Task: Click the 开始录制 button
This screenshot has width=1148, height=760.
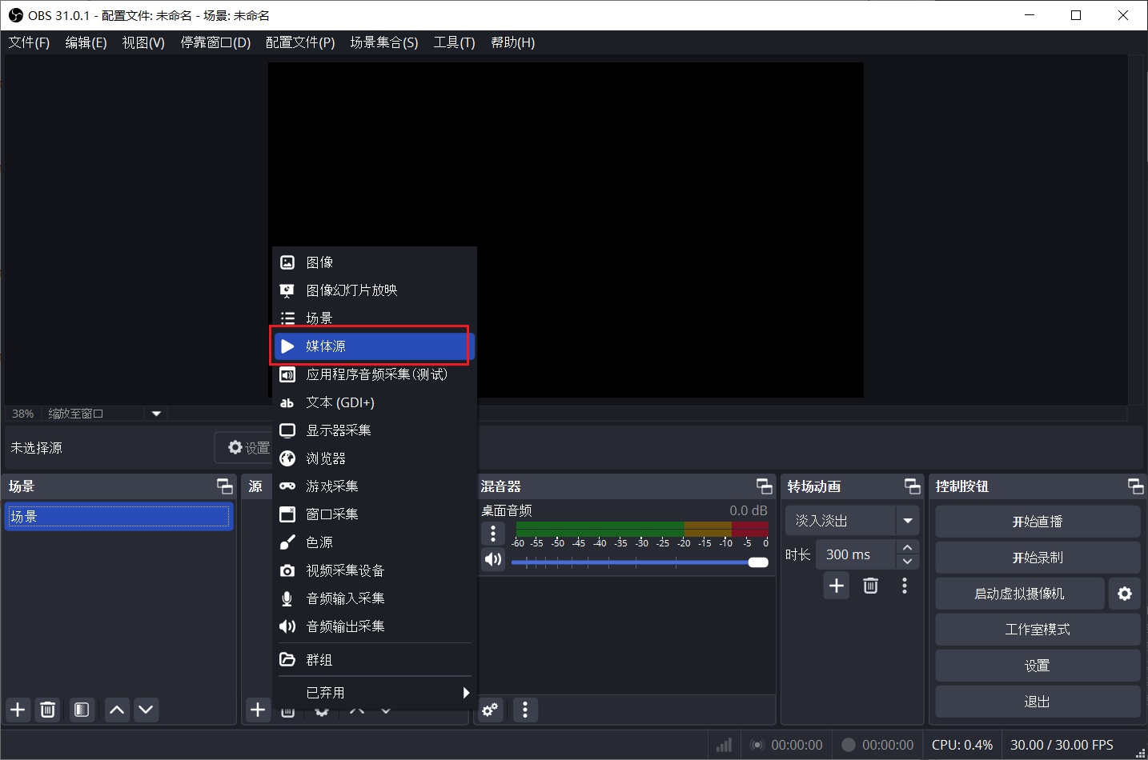Action: (x=1038, y=558)
